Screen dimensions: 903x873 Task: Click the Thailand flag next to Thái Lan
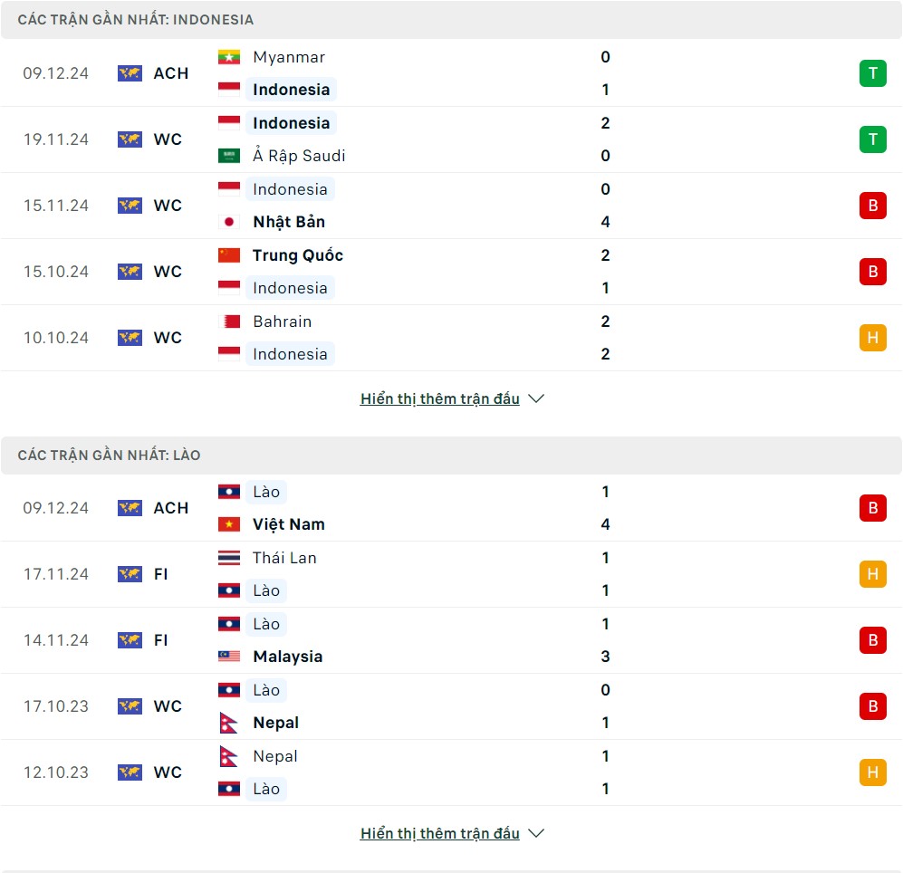tap(229, 558)
